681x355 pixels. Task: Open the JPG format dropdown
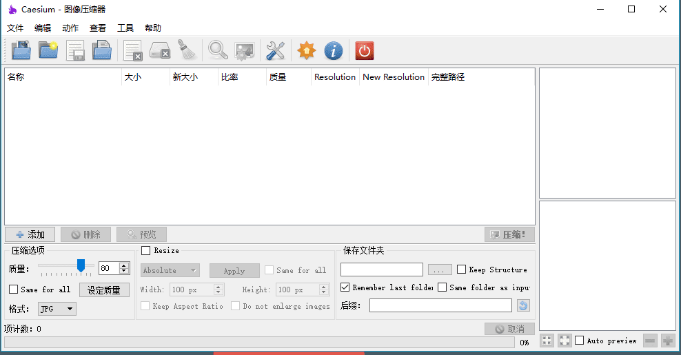pyautogui.click(x=57, y=309)
